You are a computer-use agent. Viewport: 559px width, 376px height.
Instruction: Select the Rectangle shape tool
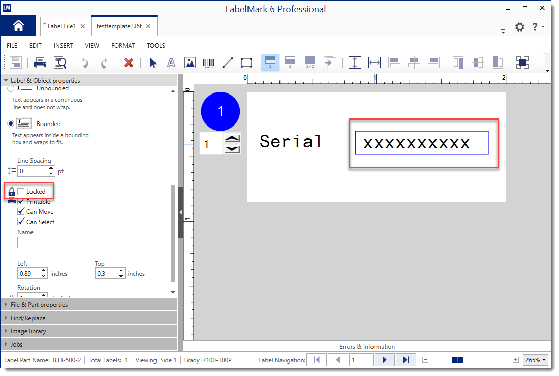pyautogui.click(x=246, y=63)
